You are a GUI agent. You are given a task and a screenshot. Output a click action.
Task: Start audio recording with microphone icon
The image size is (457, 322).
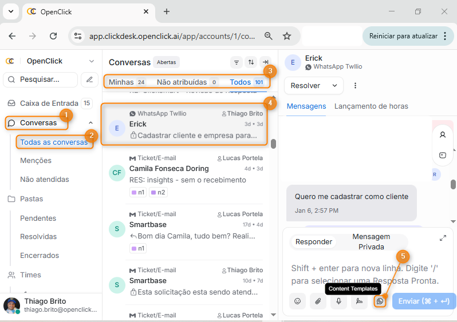point(338,301)
